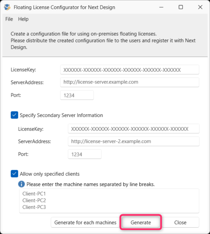210x234 pixels.
Task: Open the Help menu
Action: click(23, 19)
